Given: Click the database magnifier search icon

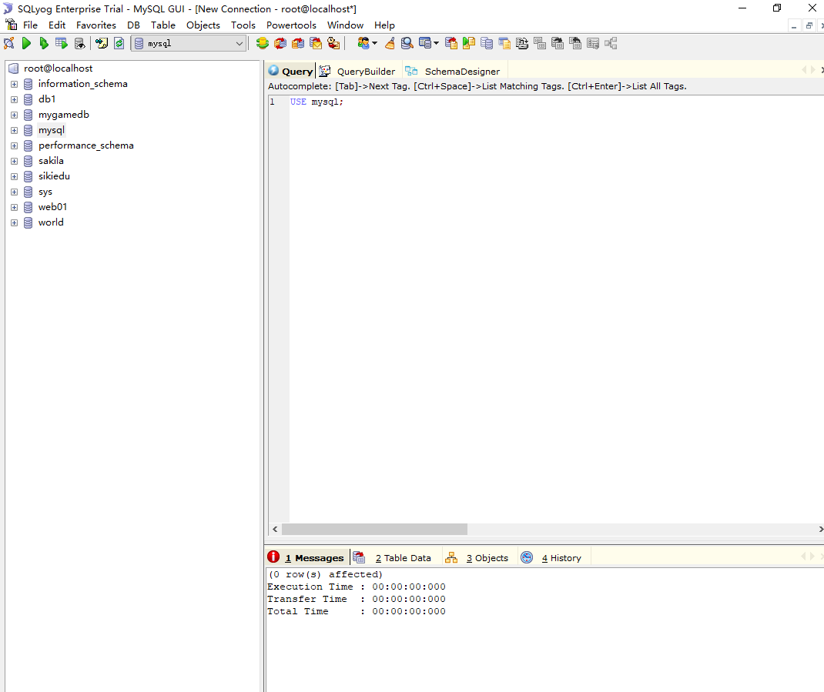Looking at the screenshot, I should click(407, 44).
